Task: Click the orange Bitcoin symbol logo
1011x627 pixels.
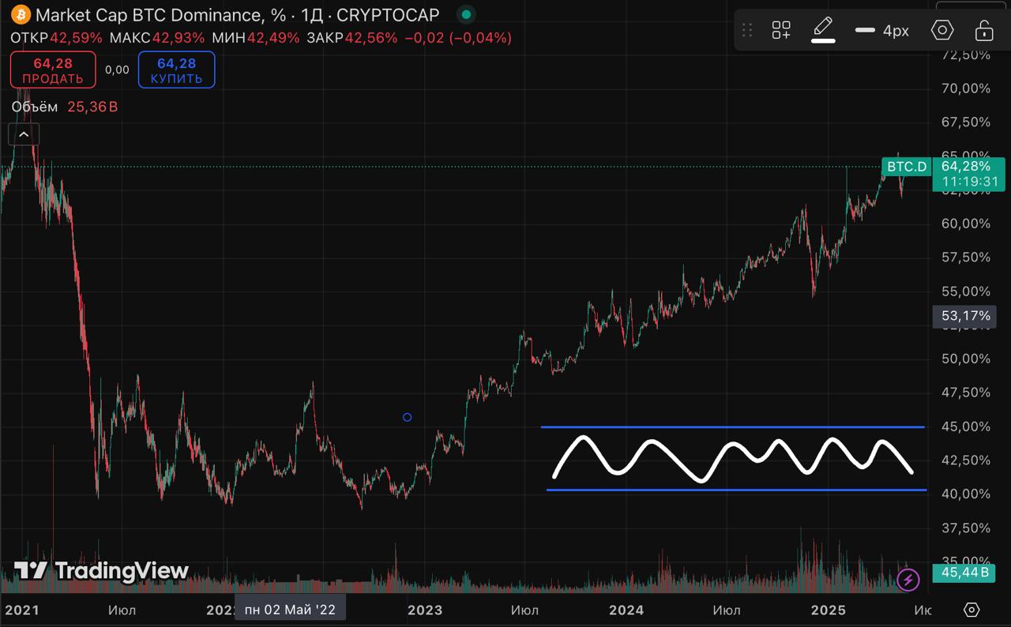Action: 21,14
